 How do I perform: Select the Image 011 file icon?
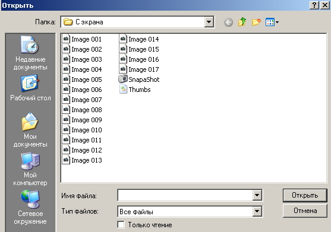66,140
